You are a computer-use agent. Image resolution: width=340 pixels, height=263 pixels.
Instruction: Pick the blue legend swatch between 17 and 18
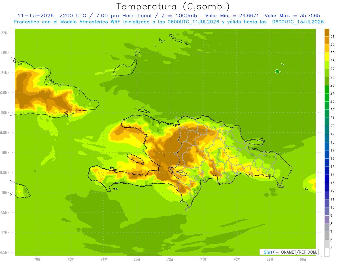[327, 146]
